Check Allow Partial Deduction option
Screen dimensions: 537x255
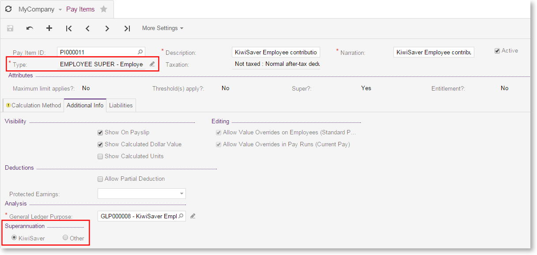pos(100,179)
